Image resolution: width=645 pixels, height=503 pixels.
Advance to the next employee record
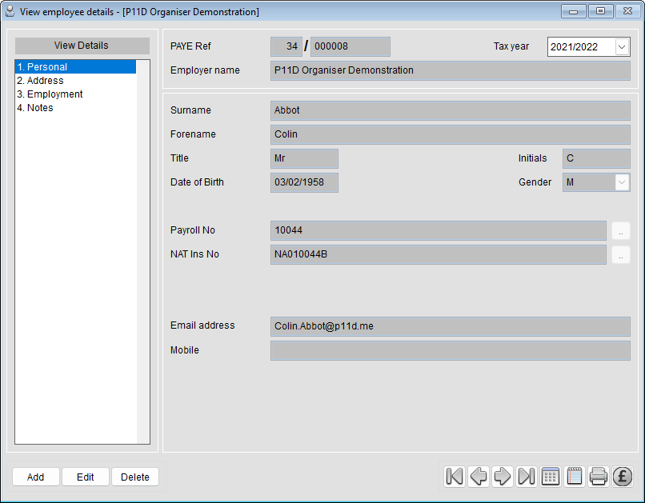pyautogui.click(x=503, y=476)
